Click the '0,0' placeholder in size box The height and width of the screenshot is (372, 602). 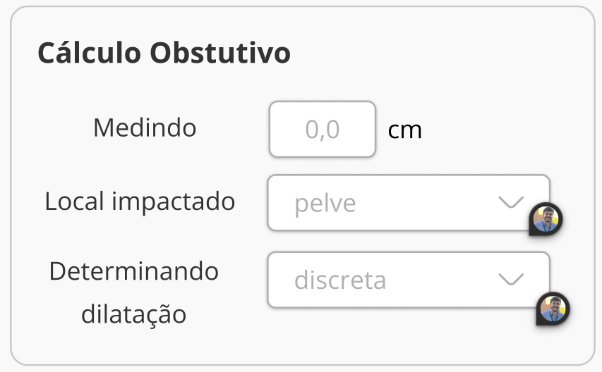323,130
